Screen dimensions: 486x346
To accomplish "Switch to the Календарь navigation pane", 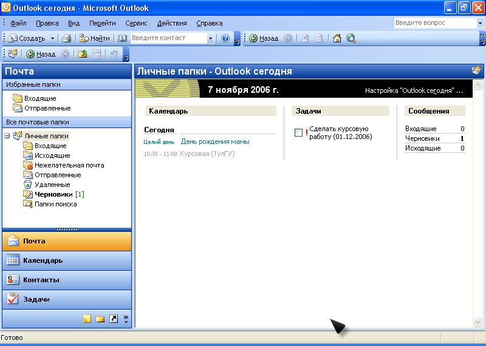I will [x=67, y=260].
